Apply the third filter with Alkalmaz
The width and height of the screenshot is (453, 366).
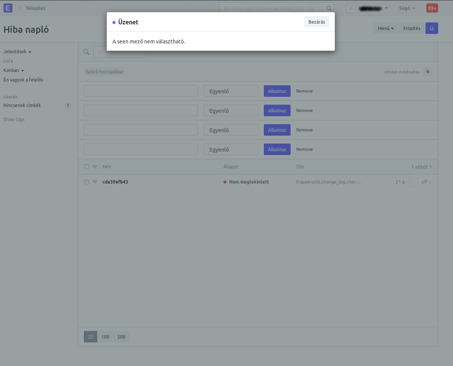[x=277, y=130]
